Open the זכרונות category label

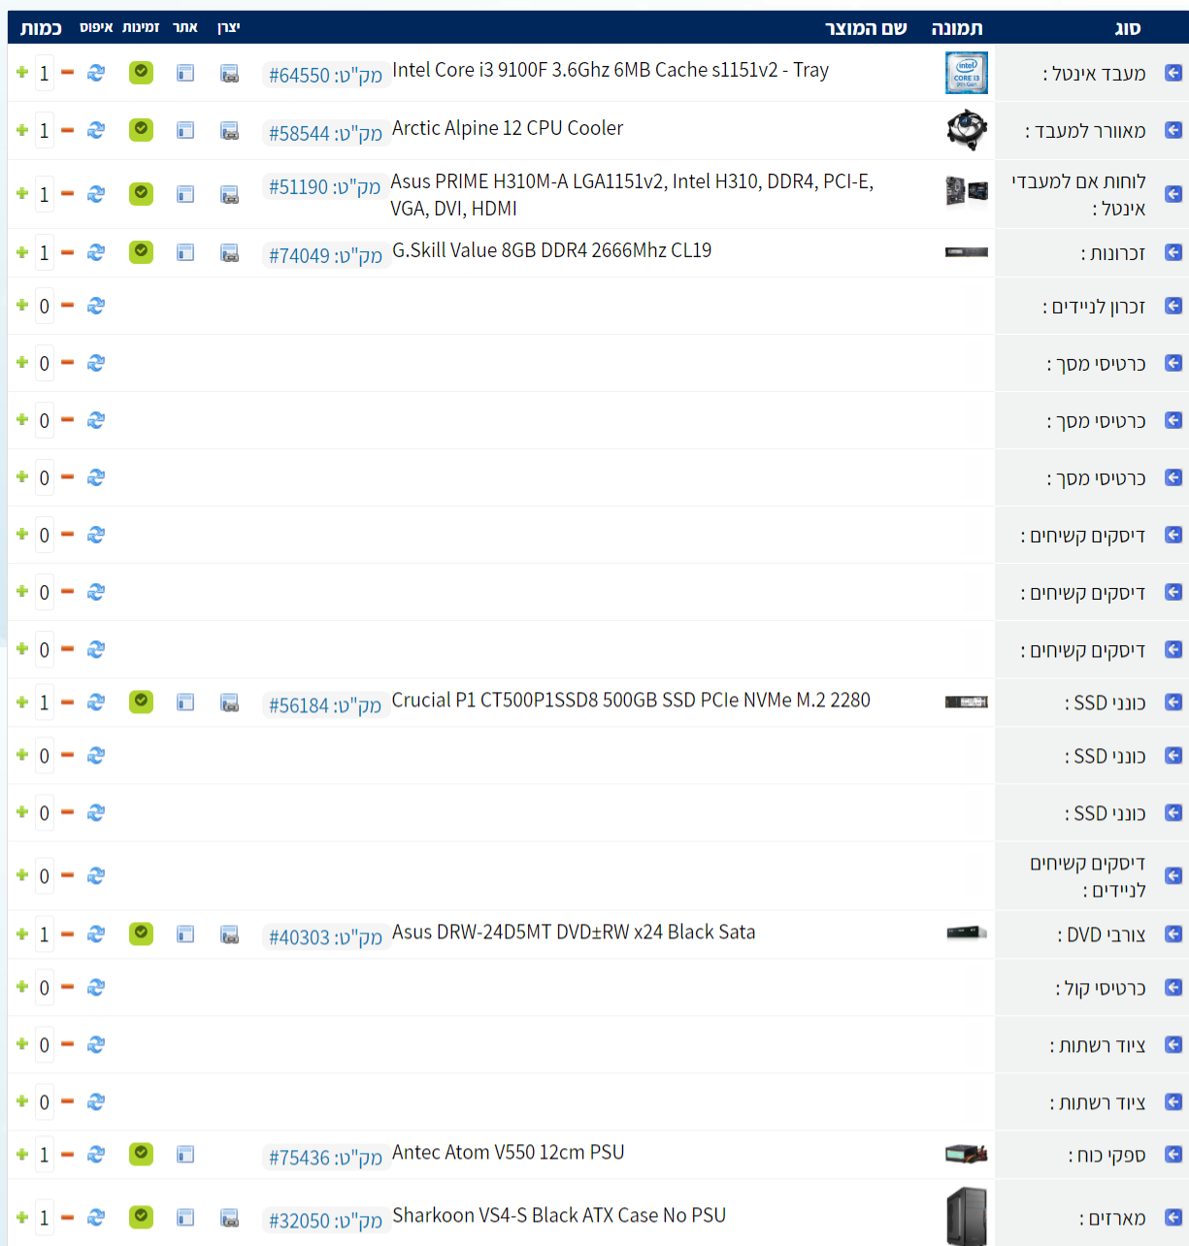[x=1113, y=253]
